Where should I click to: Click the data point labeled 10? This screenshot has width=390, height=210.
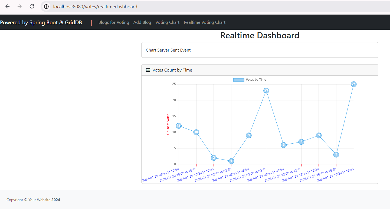pos(196,132)
